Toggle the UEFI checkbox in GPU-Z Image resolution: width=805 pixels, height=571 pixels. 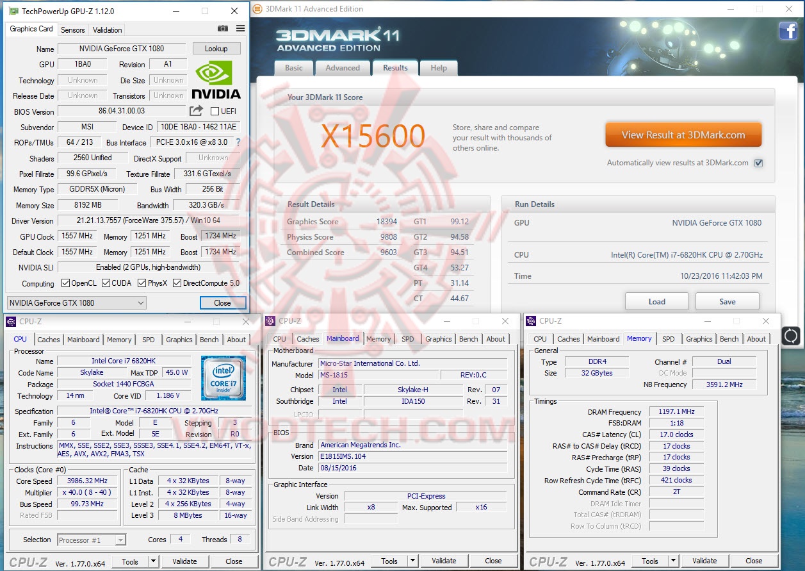[215, 112]
